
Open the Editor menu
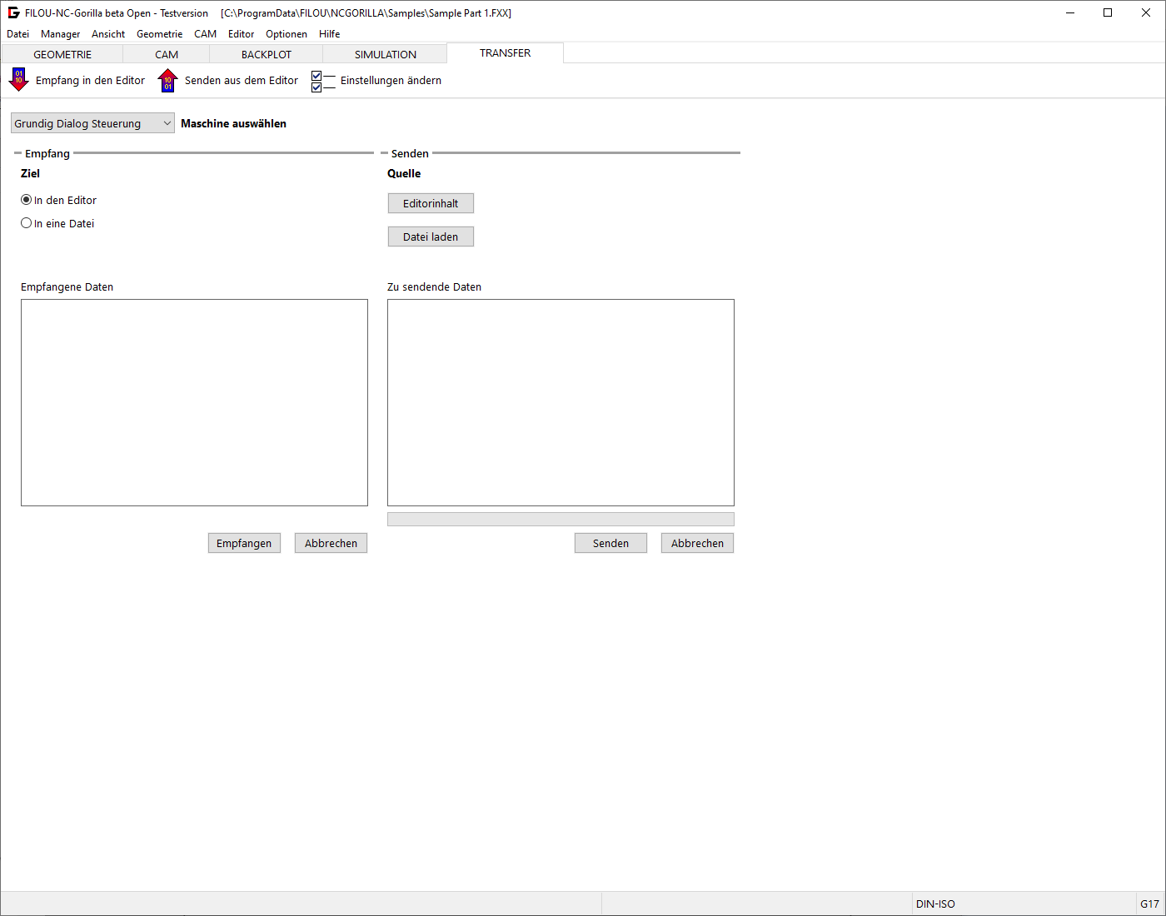[241, 34]
